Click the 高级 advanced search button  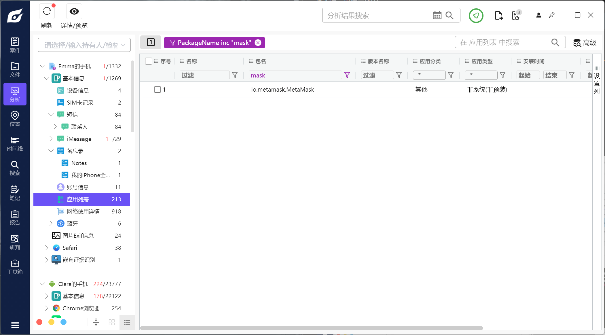click(x=585, y=43)
